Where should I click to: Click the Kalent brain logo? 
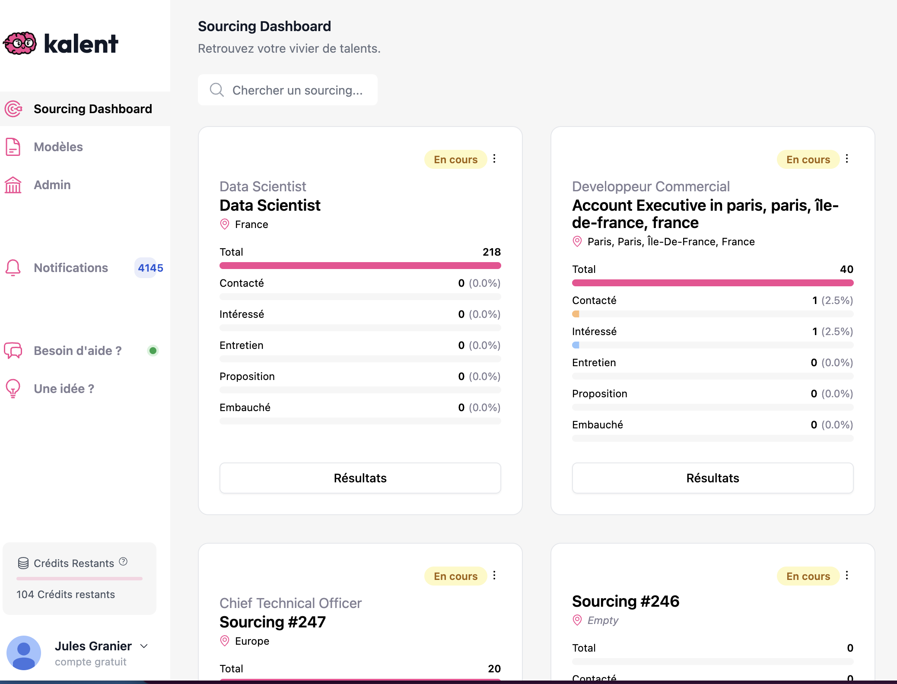tap(20, 43)
